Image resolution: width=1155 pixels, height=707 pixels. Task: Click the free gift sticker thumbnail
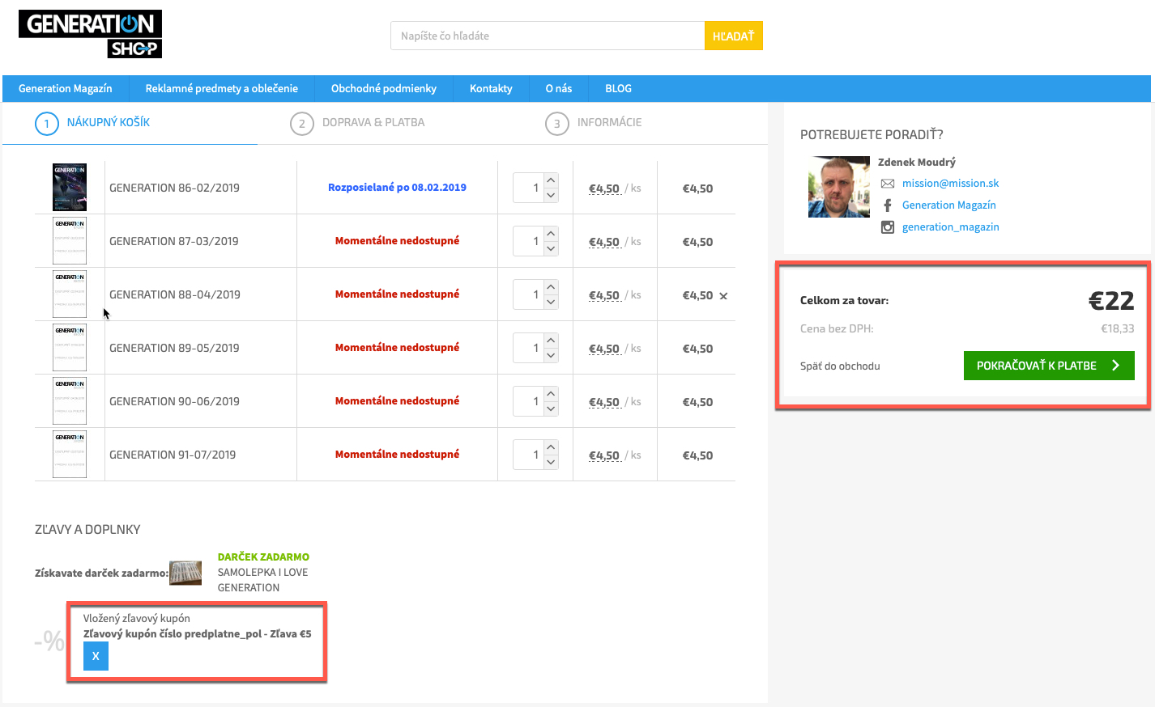click(185, 573)
